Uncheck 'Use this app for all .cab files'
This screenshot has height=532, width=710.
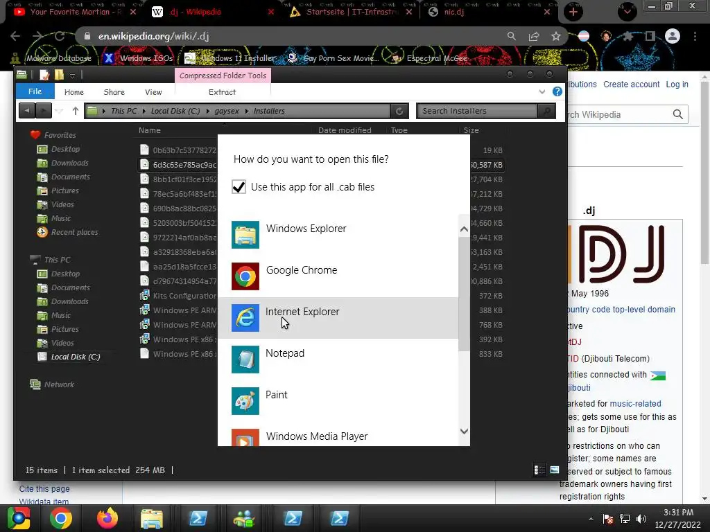[x=239, y=187]
